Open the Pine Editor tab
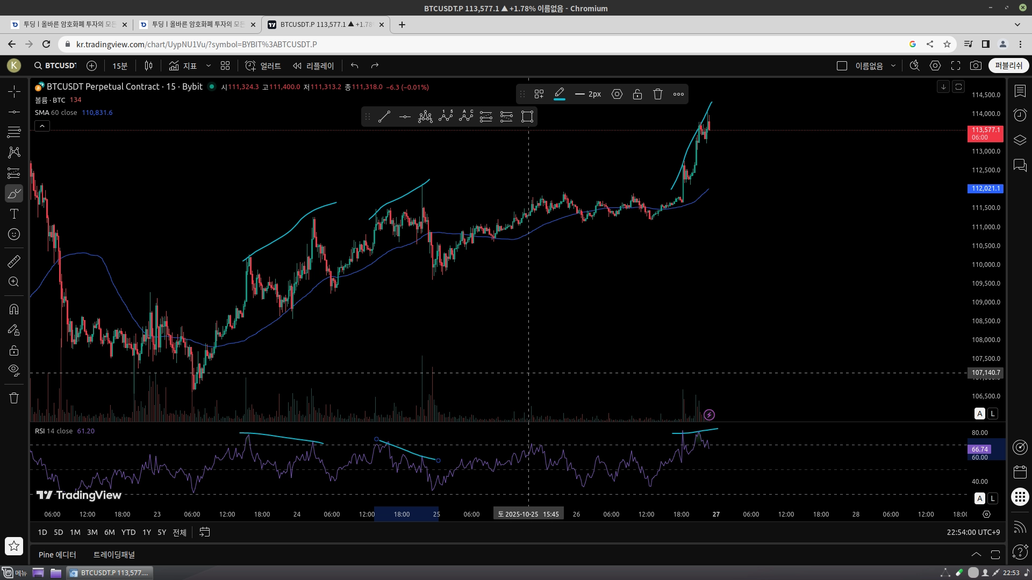This screenshot has height=580, width=1032. point(57,555)
